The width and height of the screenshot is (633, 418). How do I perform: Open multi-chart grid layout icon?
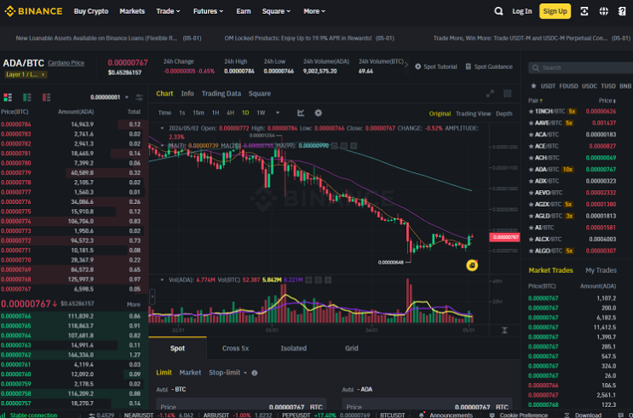(x=508, y=94)
